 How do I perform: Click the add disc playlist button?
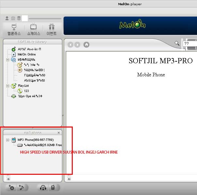11,187
